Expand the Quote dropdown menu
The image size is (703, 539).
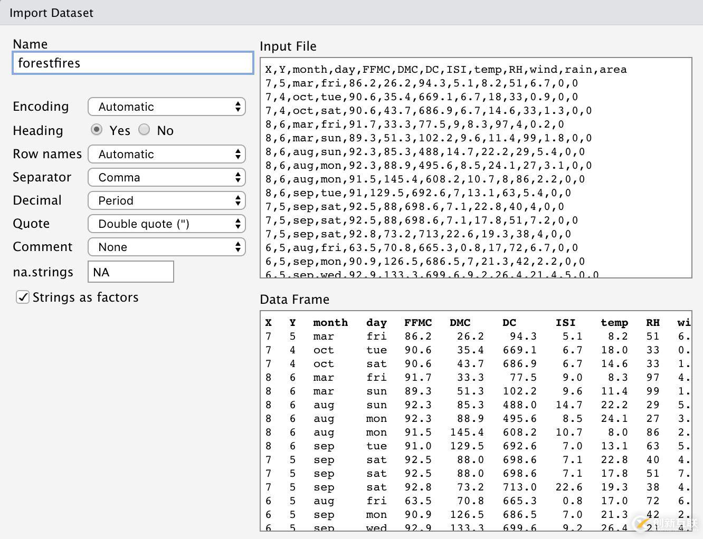(166, 224)
